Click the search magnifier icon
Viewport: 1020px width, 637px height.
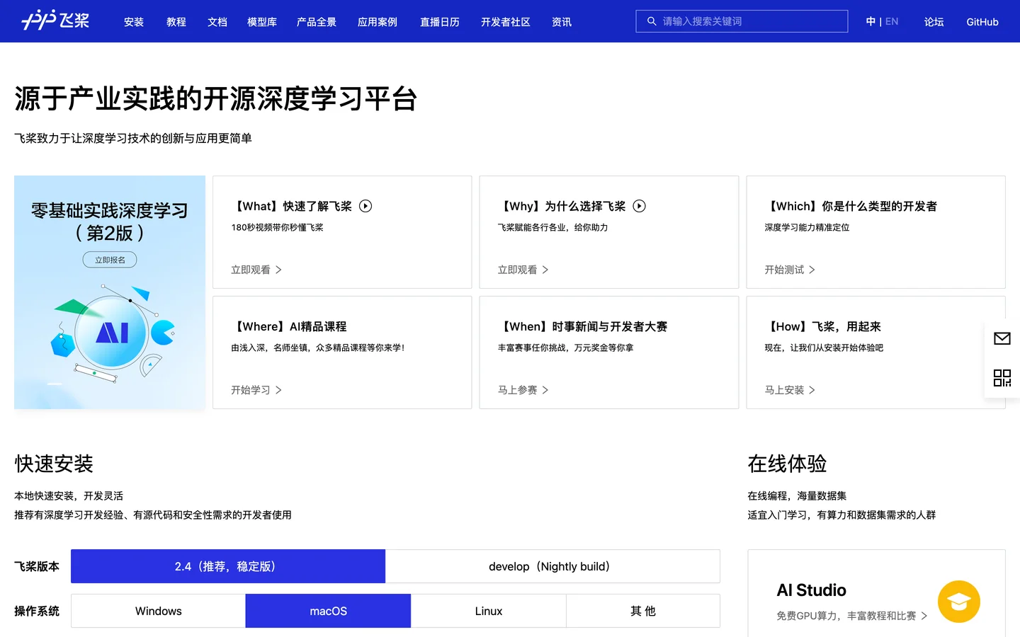(x=652, y=21)
